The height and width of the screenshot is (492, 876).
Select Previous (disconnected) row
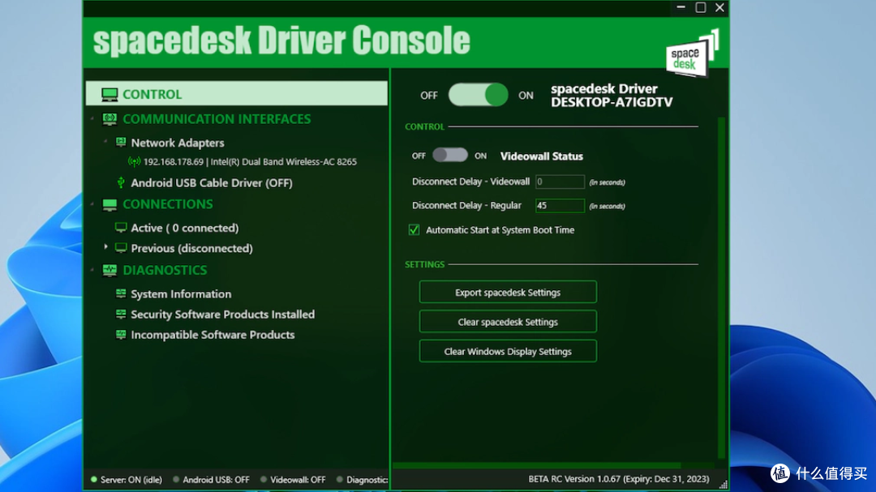pyautogui.click(x=191, y=249)
